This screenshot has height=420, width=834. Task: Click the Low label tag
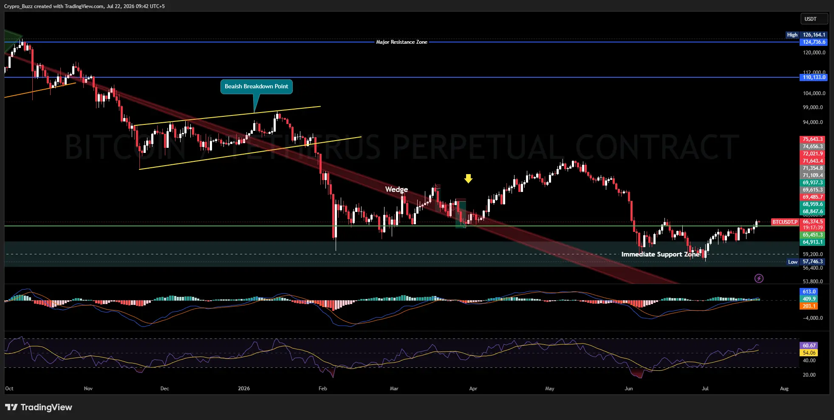click(x=793, y=262)
